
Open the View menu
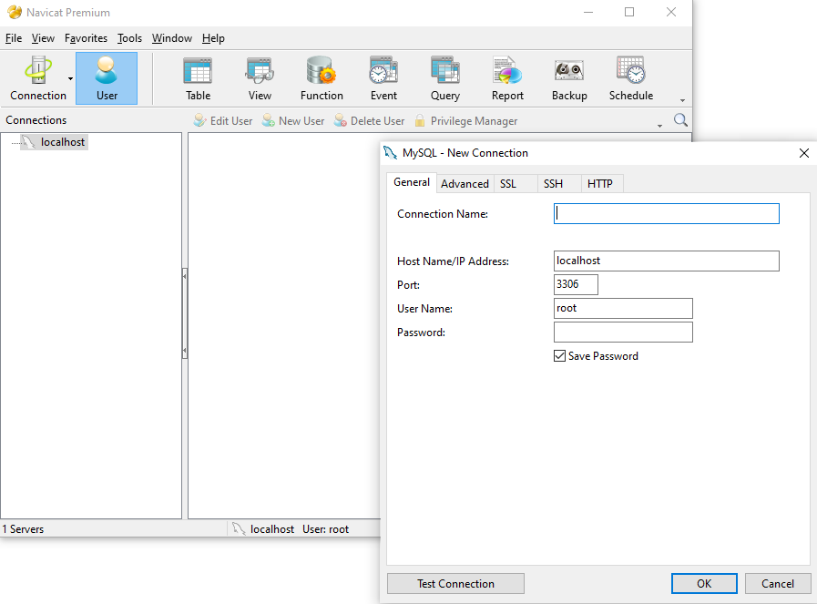pos(43,38)
